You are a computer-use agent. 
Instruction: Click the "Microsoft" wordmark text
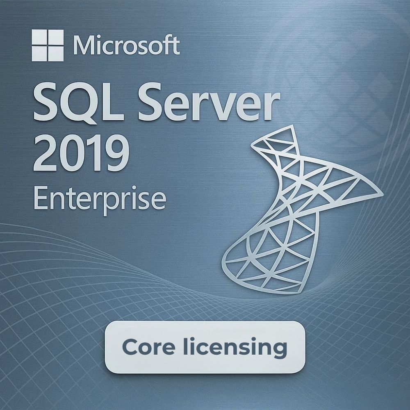click(127, 45)
